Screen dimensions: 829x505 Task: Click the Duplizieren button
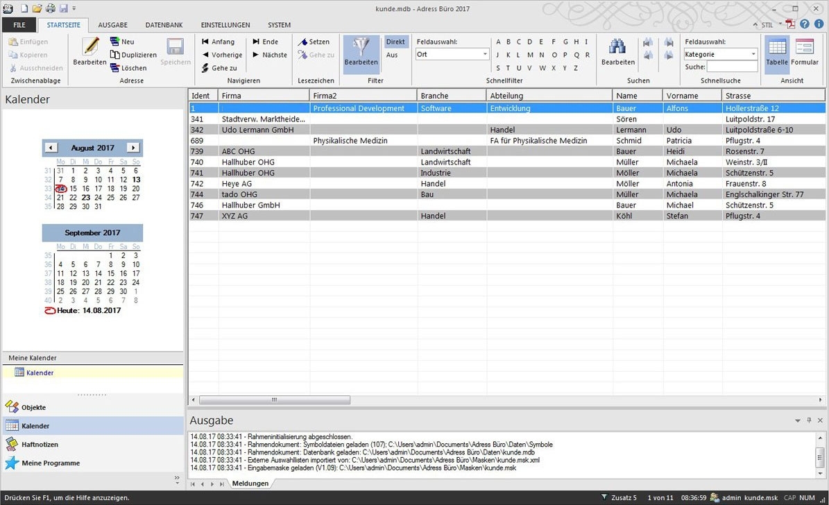134,55
